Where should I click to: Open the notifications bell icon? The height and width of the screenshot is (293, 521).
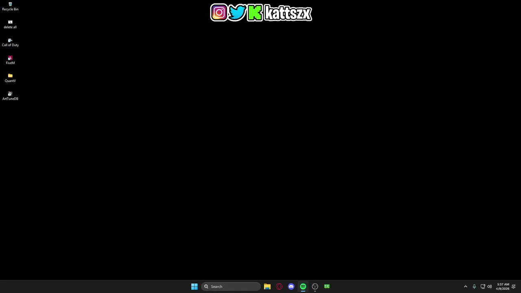[x=514, y=286]
